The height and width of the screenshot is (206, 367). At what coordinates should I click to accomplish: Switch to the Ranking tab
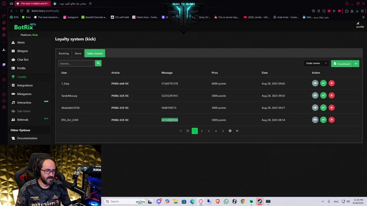coord(64,54)
